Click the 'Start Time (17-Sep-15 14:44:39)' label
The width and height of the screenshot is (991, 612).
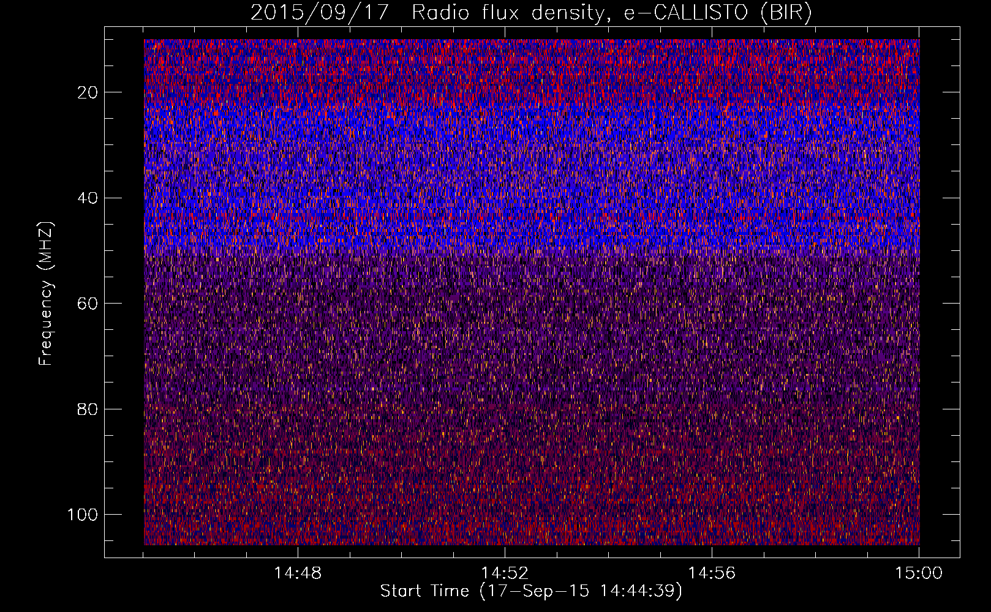(x=531, y=591)
